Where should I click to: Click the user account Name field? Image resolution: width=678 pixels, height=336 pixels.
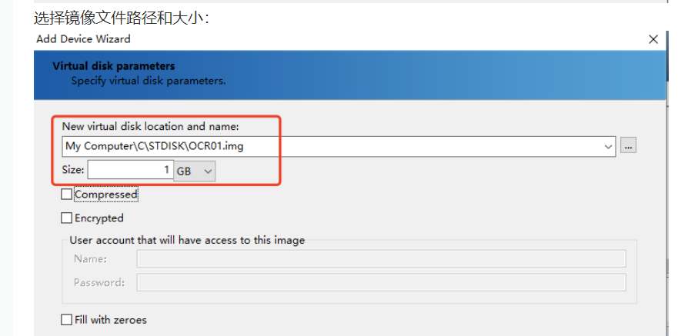tap(382, 258)
